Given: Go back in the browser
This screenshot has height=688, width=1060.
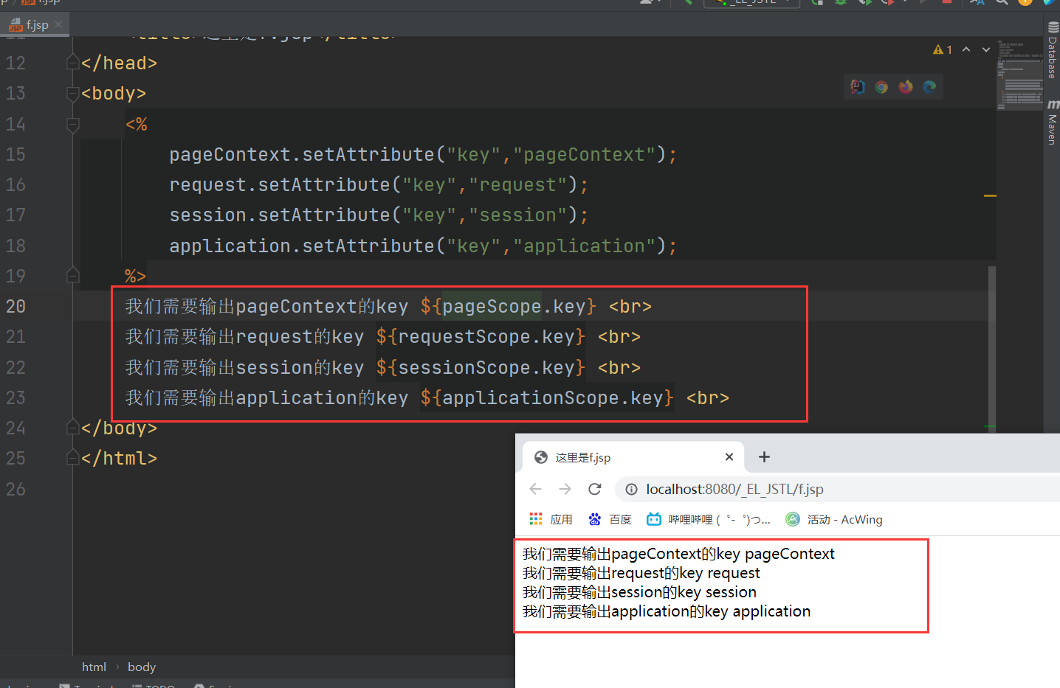Looking at the screenshot, I should pyautogui.click(x=536, y=489).
